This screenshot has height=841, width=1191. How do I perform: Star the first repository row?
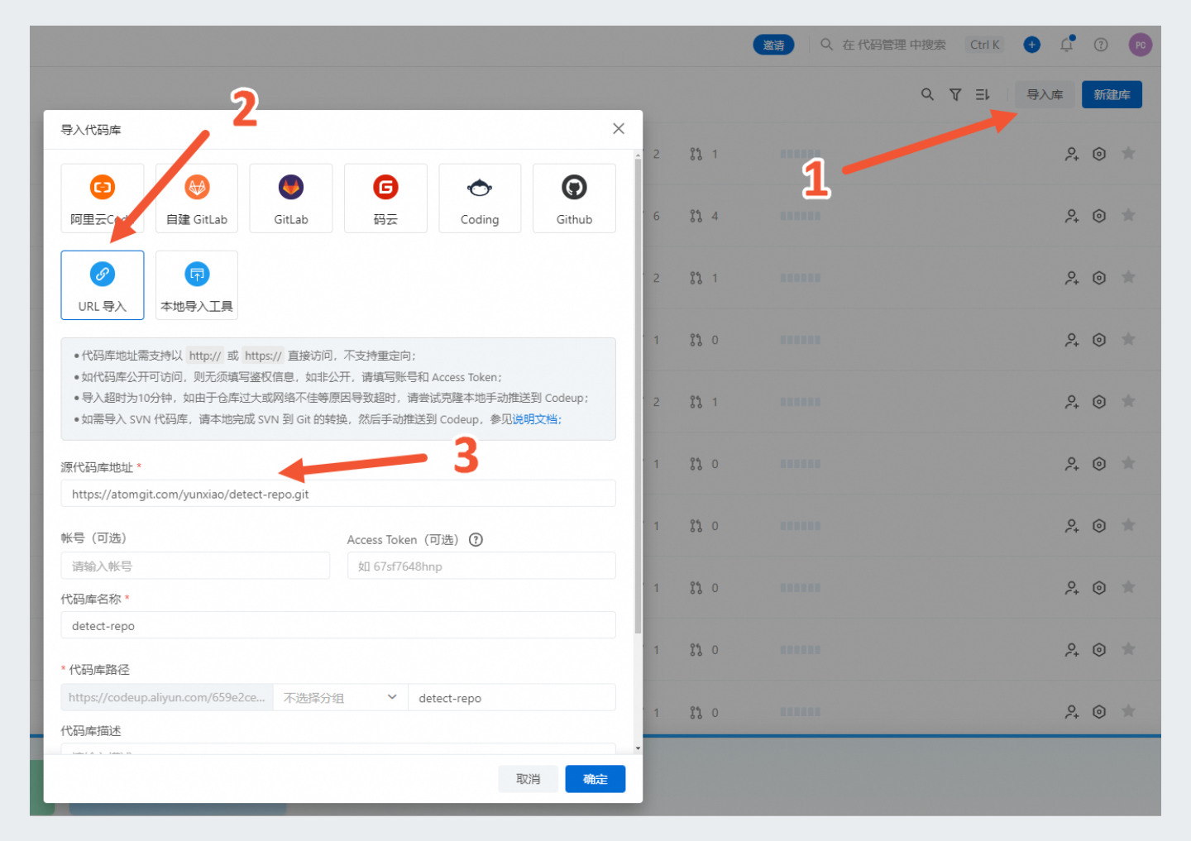click(1128, 153)
